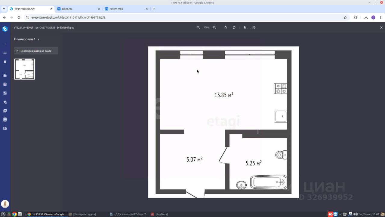The image size is (385, 217).
Task: Open the Etagi logo home icon
Action: (x=5, y=29)
